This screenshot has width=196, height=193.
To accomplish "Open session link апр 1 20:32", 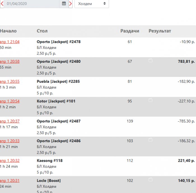I will pyautogui.click(x=10, y=161).
